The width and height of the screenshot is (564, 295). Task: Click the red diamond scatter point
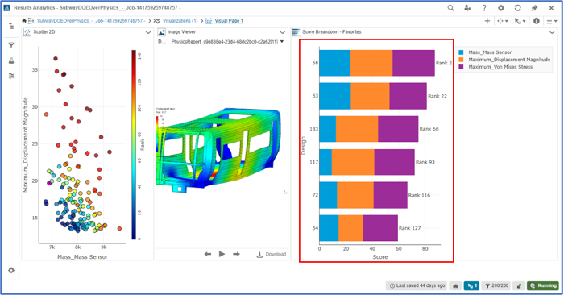[87, 153]
